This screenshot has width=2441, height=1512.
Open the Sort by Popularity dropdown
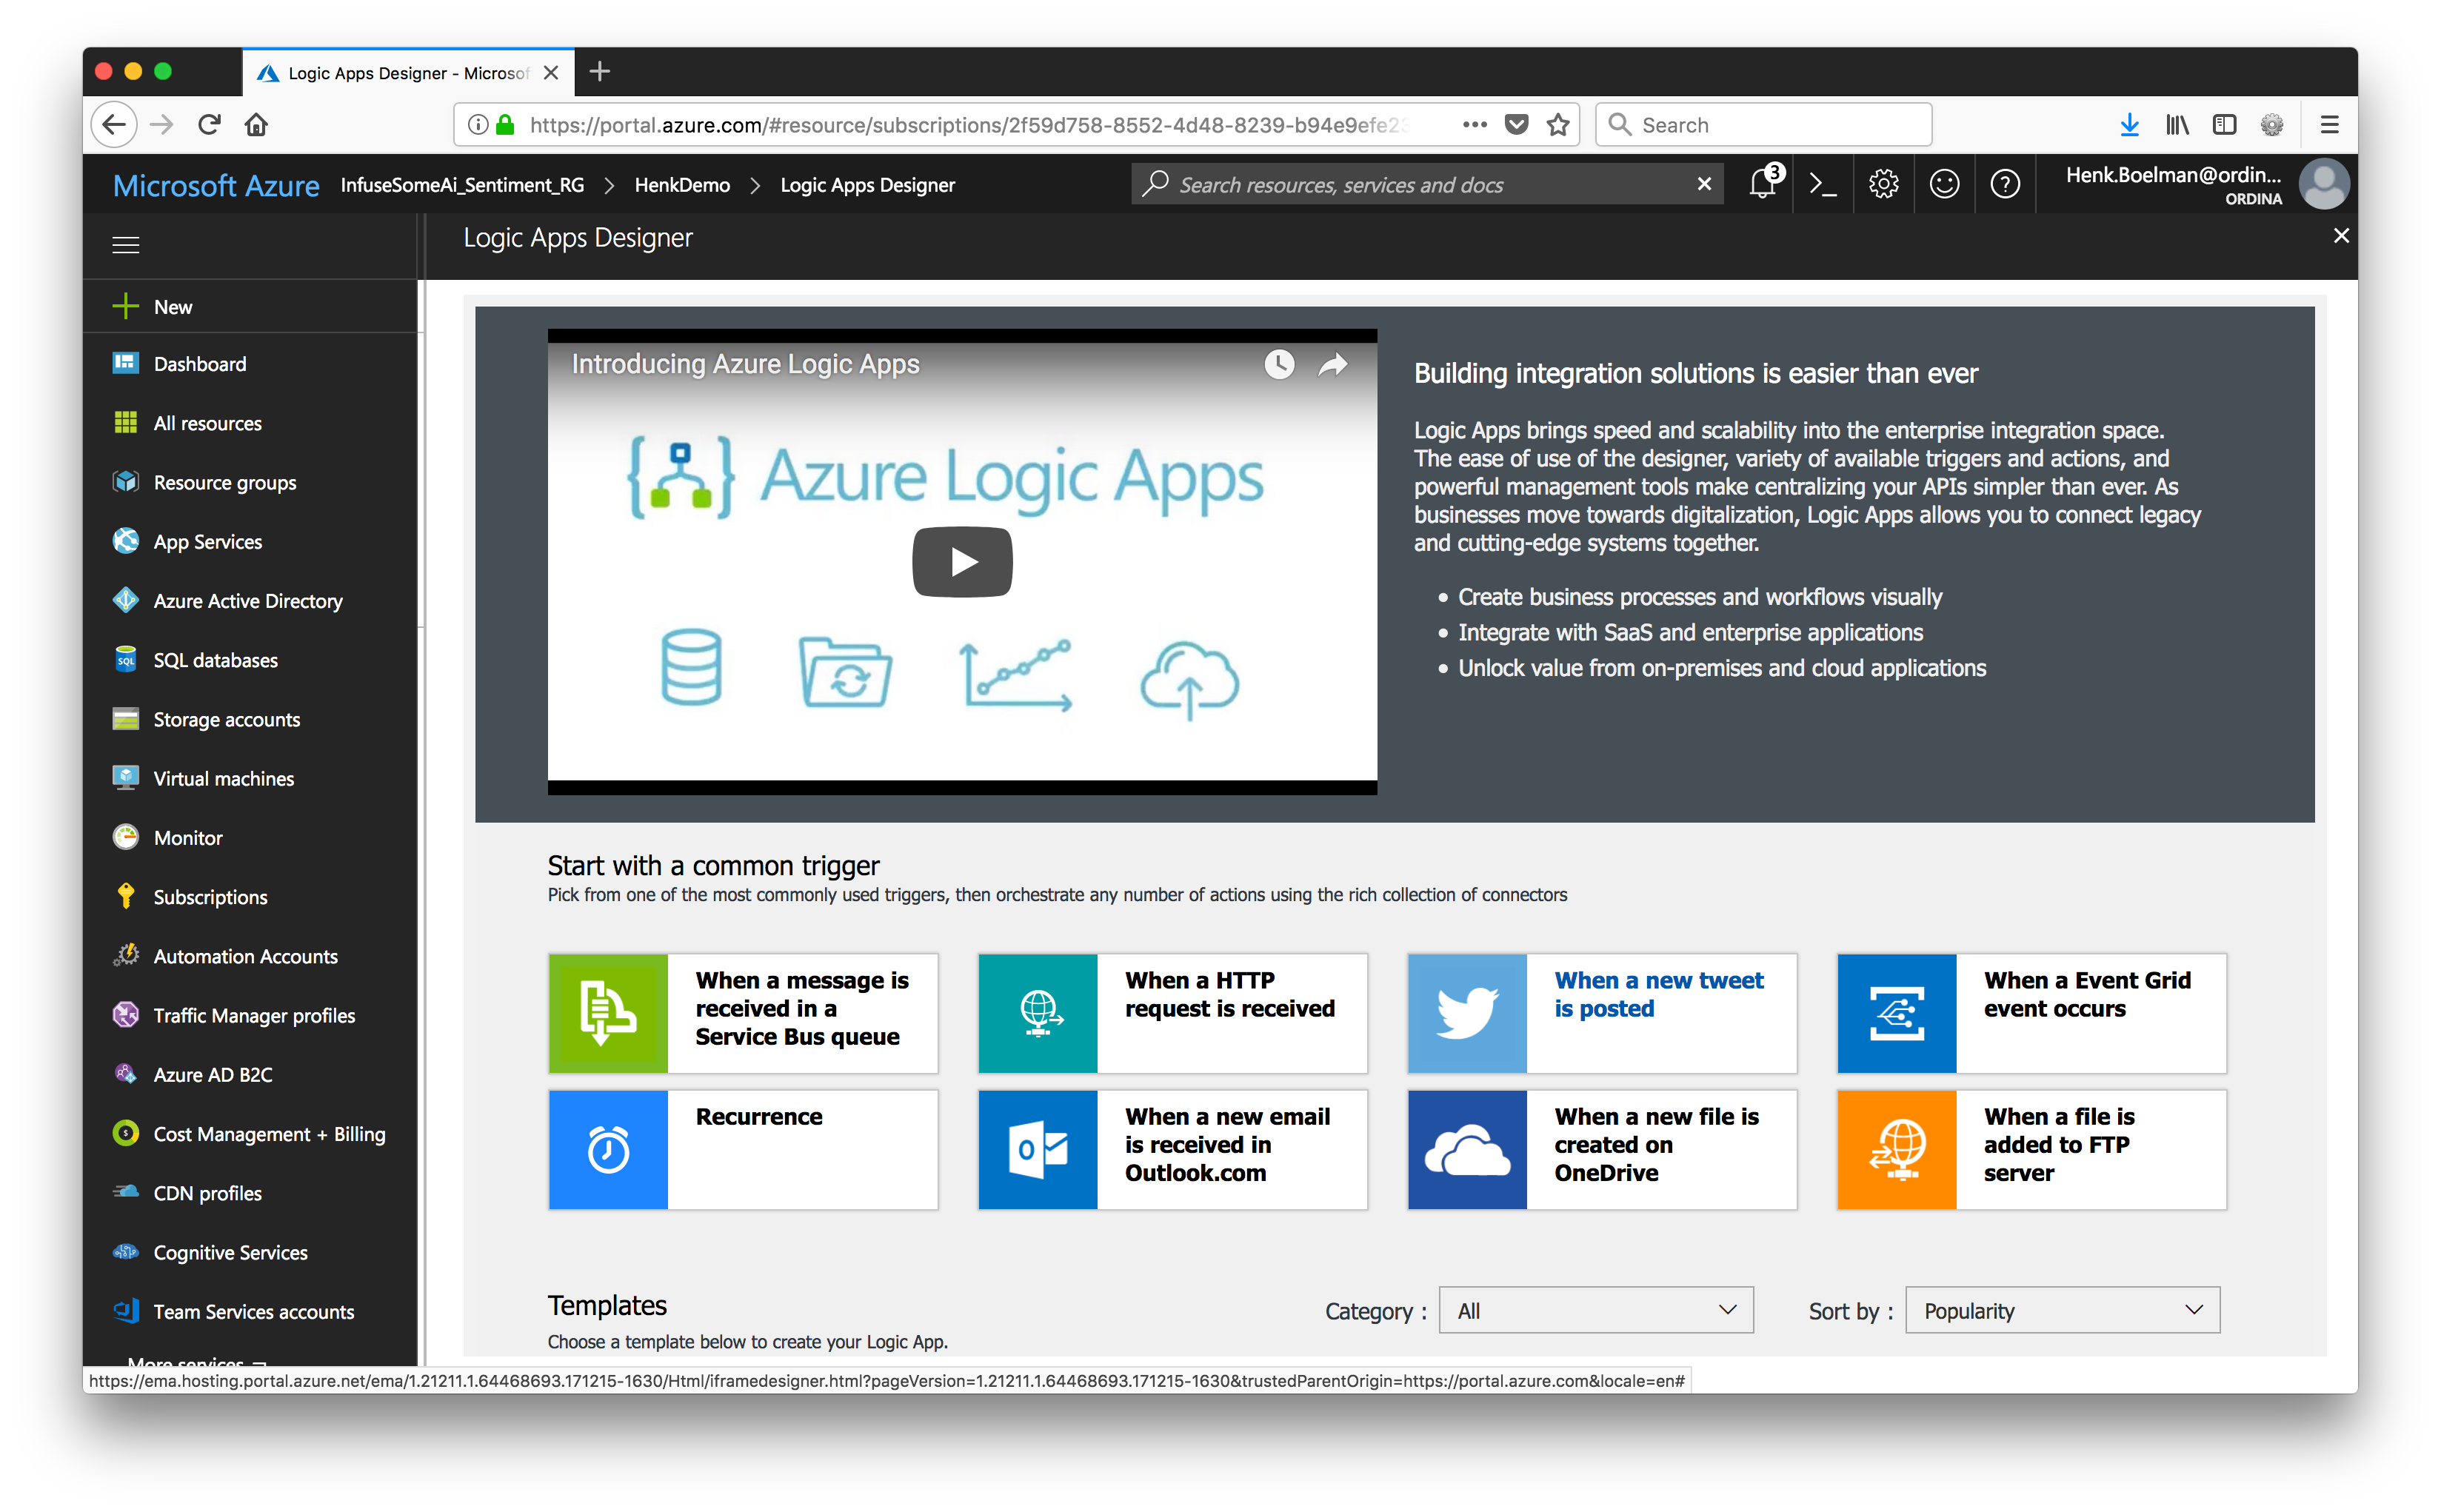click(2062, 1310)
